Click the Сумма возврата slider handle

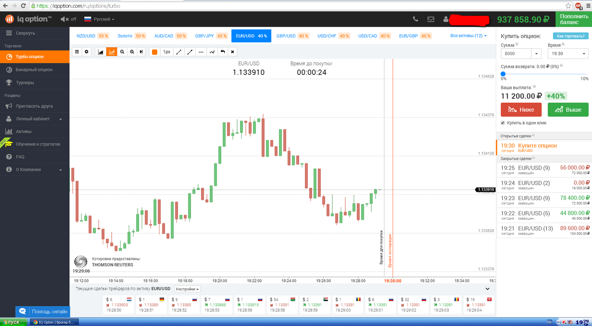click(503, 74)
